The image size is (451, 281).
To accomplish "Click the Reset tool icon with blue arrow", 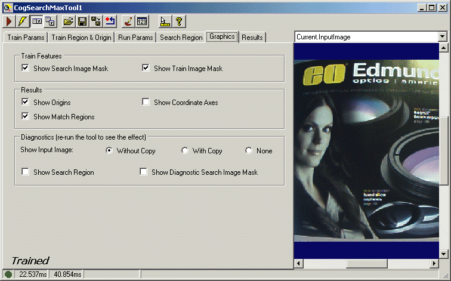I will tap(110, 21).
